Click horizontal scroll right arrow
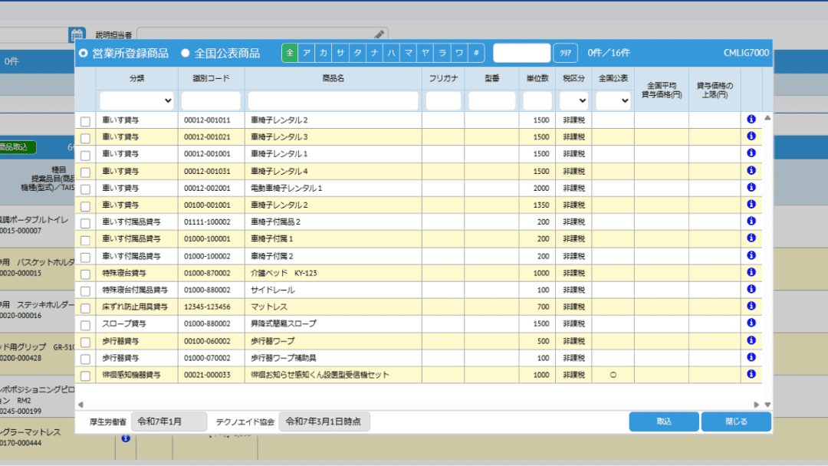The height and width of the screenshot is (466, 828). (x=756, y=405)
